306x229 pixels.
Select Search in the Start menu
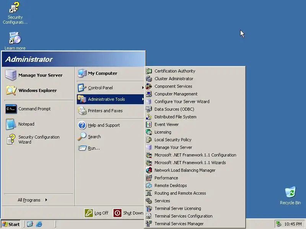(110, 137)
